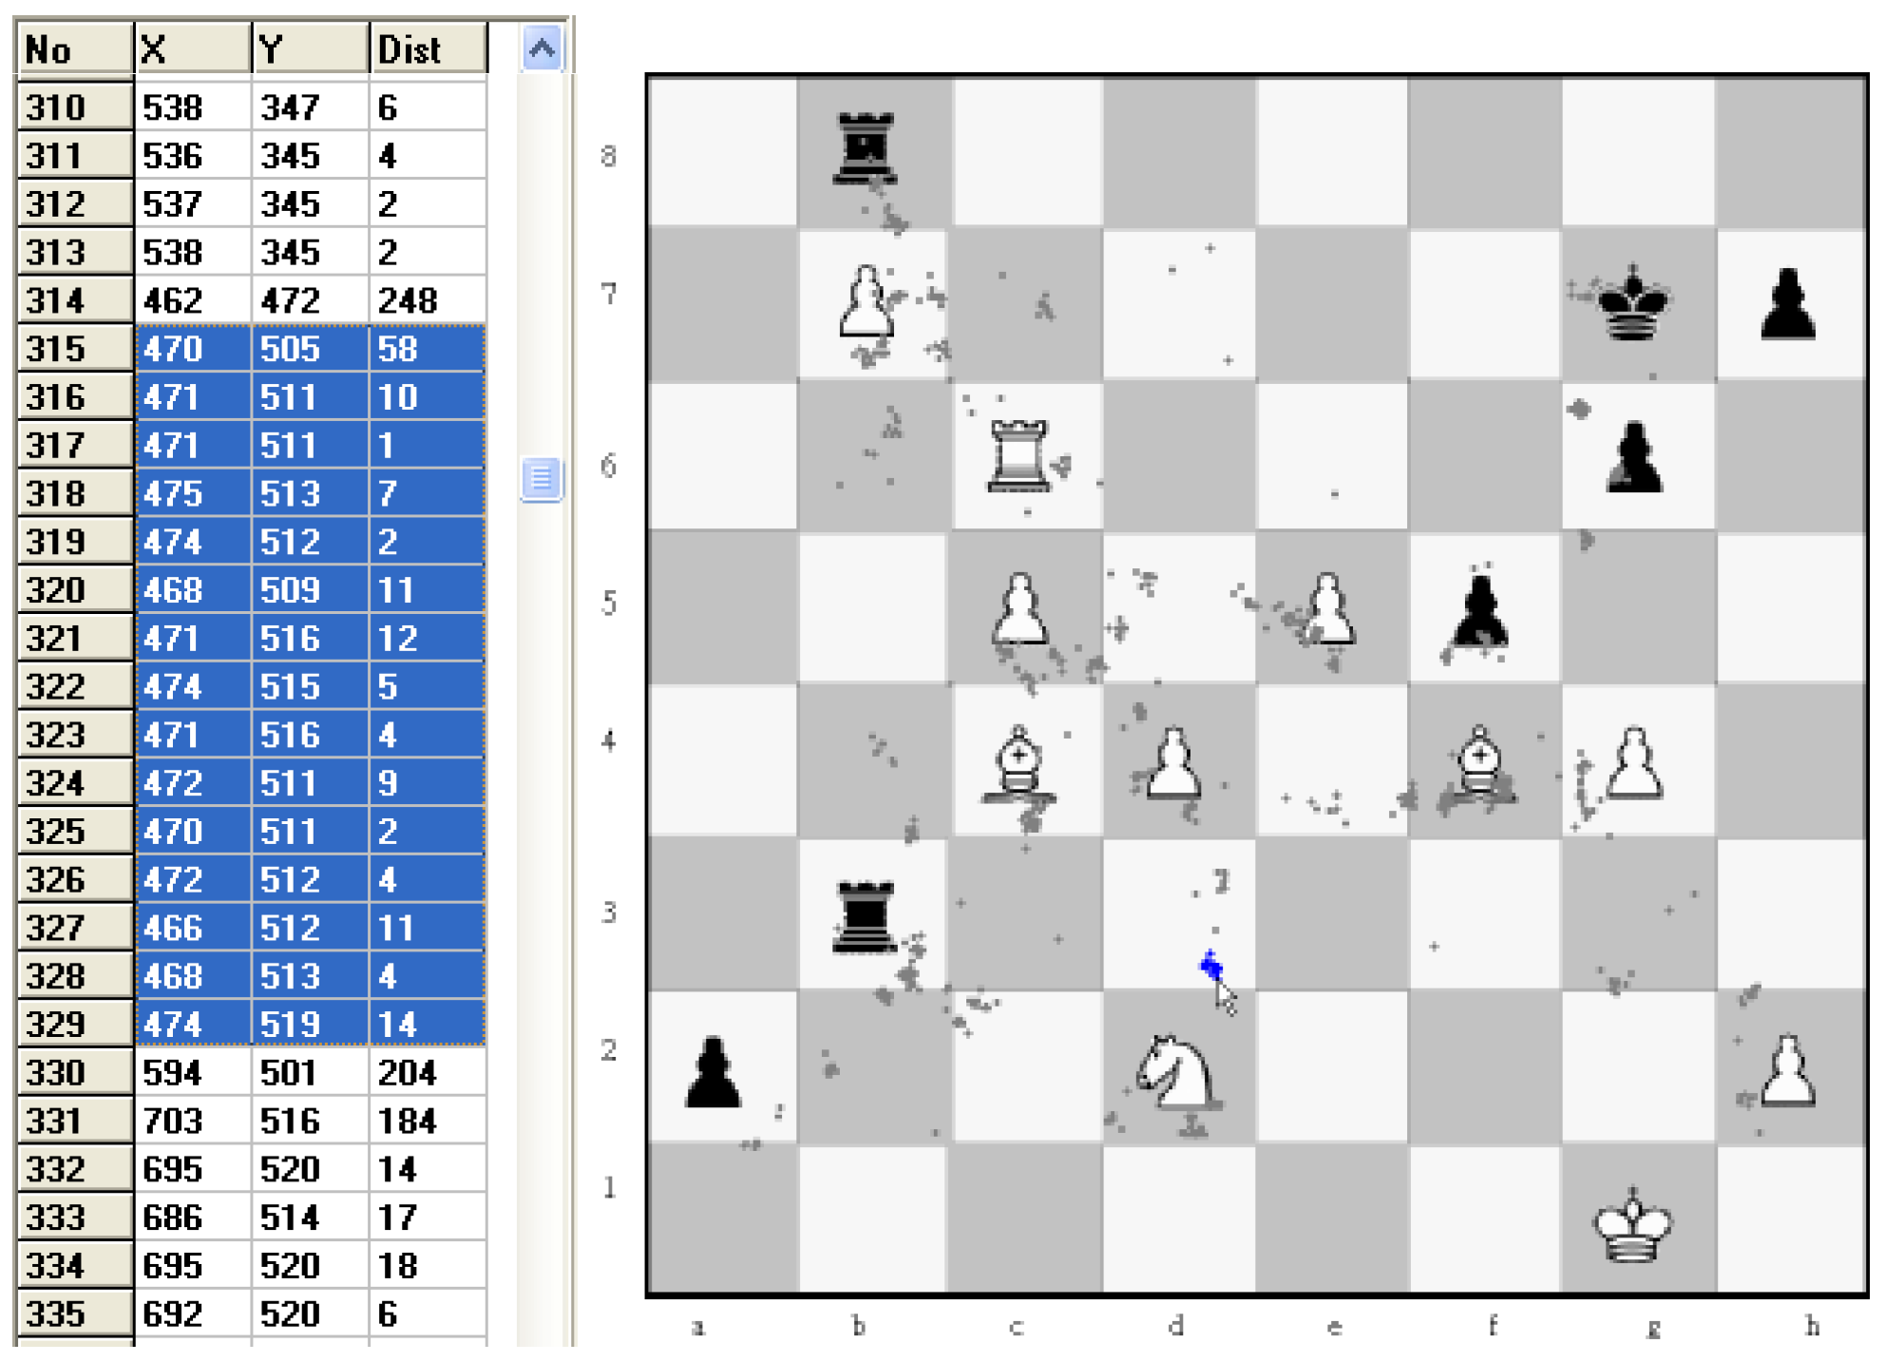Click the No column header
Viewport: 1885px width, 1362px height.
pos(74,49)
